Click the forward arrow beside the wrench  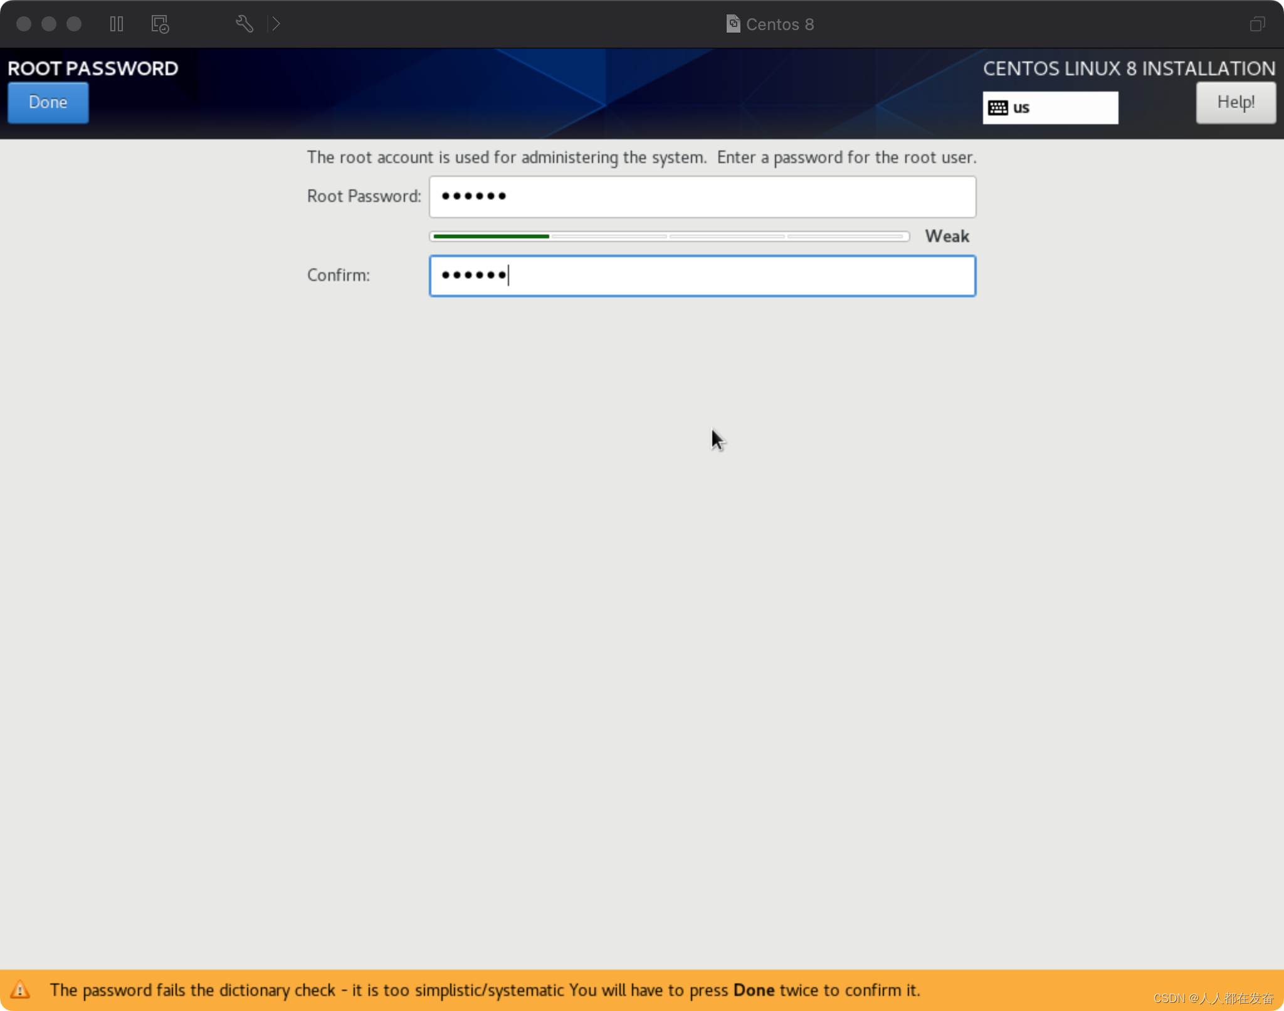(x=275, y=24)
